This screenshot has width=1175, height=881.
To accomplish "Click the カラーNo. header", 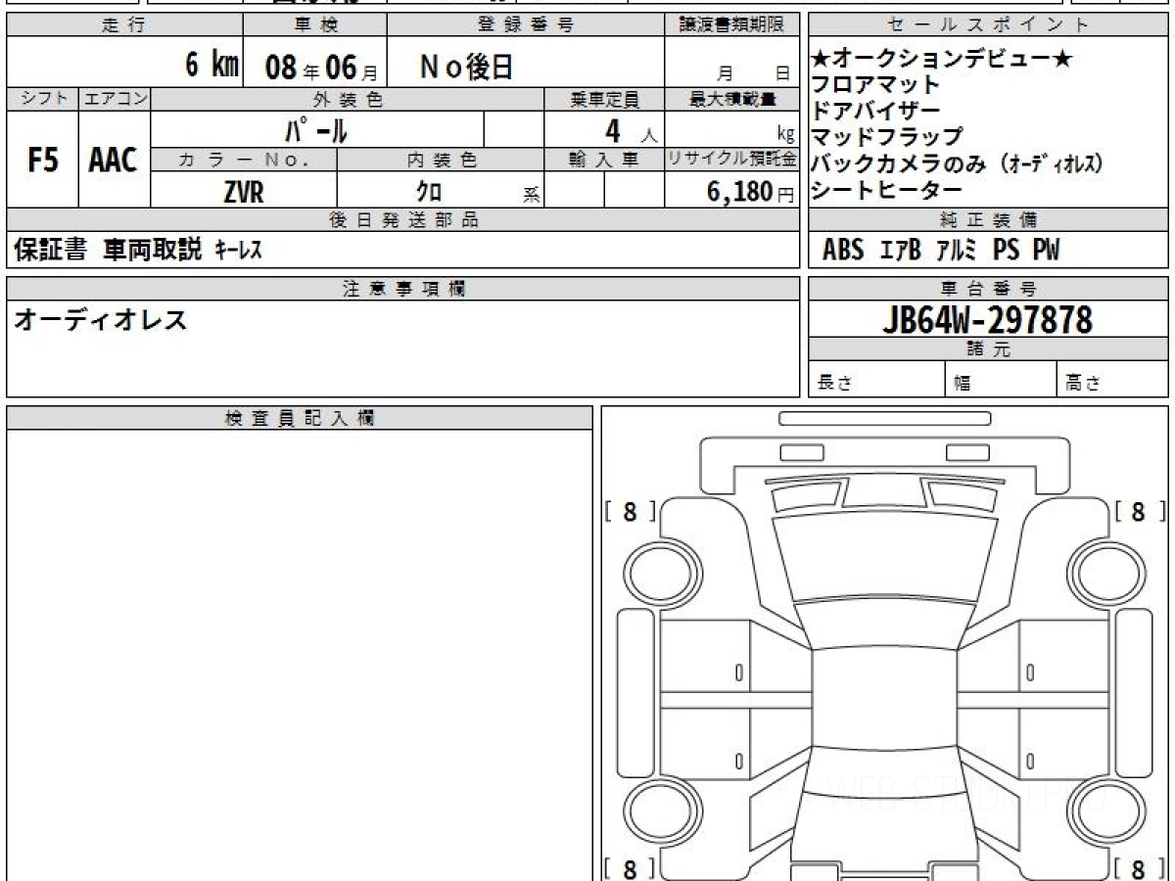I will 245,160.
